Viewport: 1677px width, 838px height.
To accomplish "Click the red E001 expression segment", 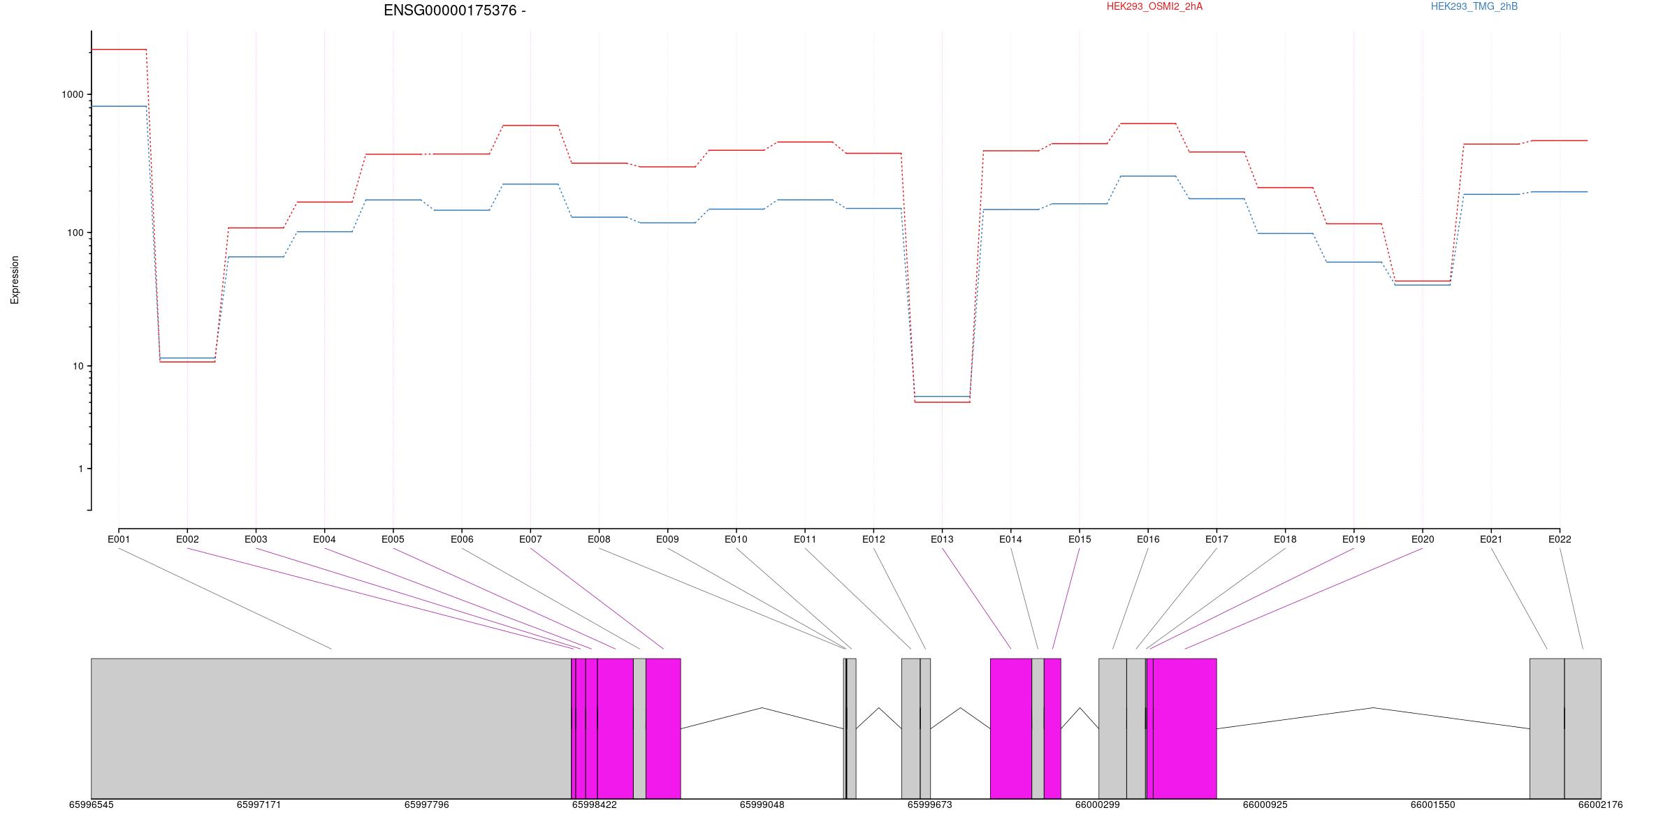I will pyautogui.click(x=119, y=50).
